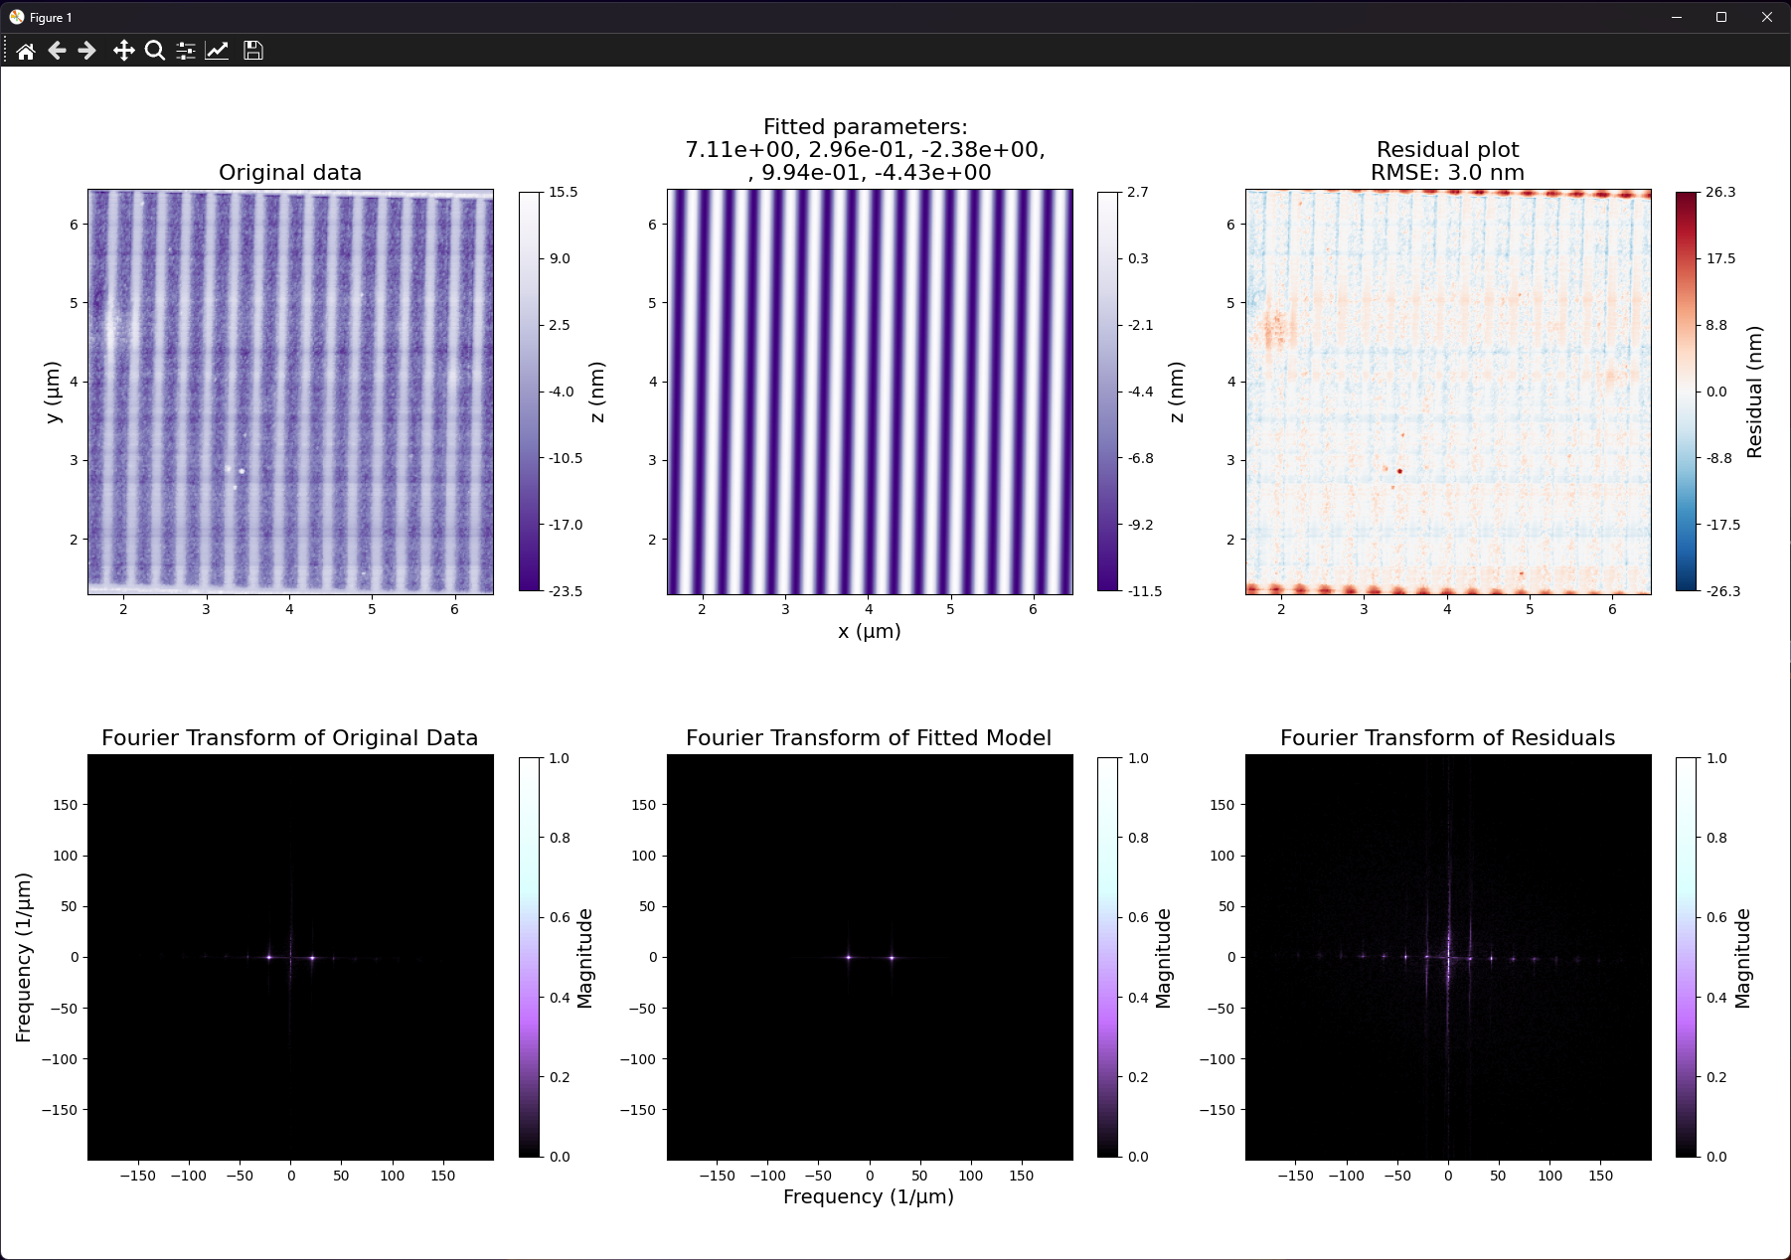Click the fitted model z colorbar
Image resolution: width=1791 pixels, height=1260 pixels.
click(x=1107, y=392)
